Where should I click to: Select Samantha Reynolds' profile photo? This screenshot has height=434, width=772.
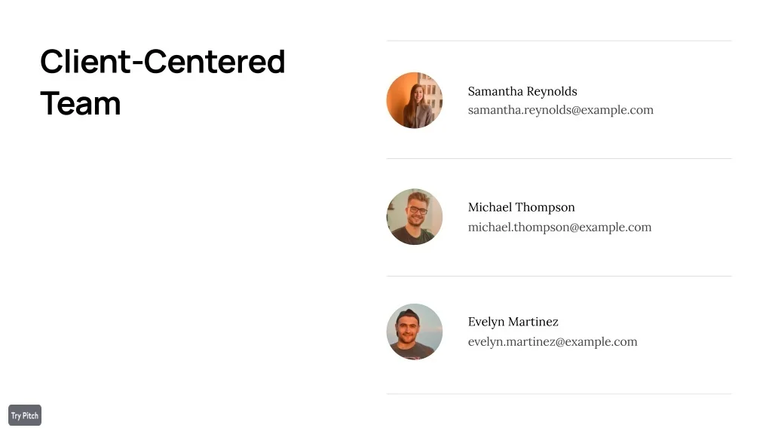(x=415, y=100)
